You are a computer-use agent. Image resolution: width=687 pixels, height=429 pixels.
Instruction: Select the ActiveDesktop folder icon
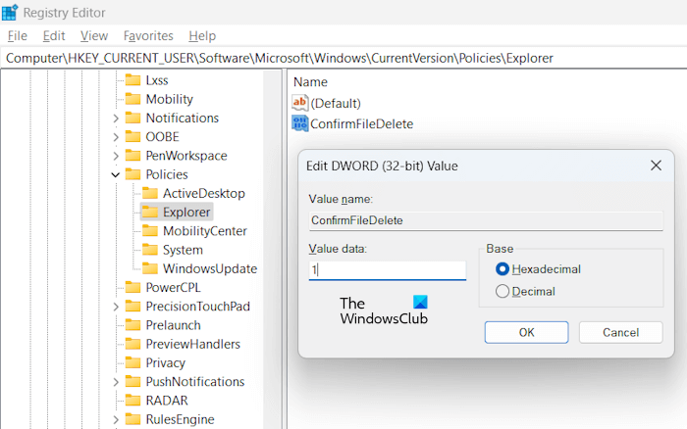[x=150, y=193]
